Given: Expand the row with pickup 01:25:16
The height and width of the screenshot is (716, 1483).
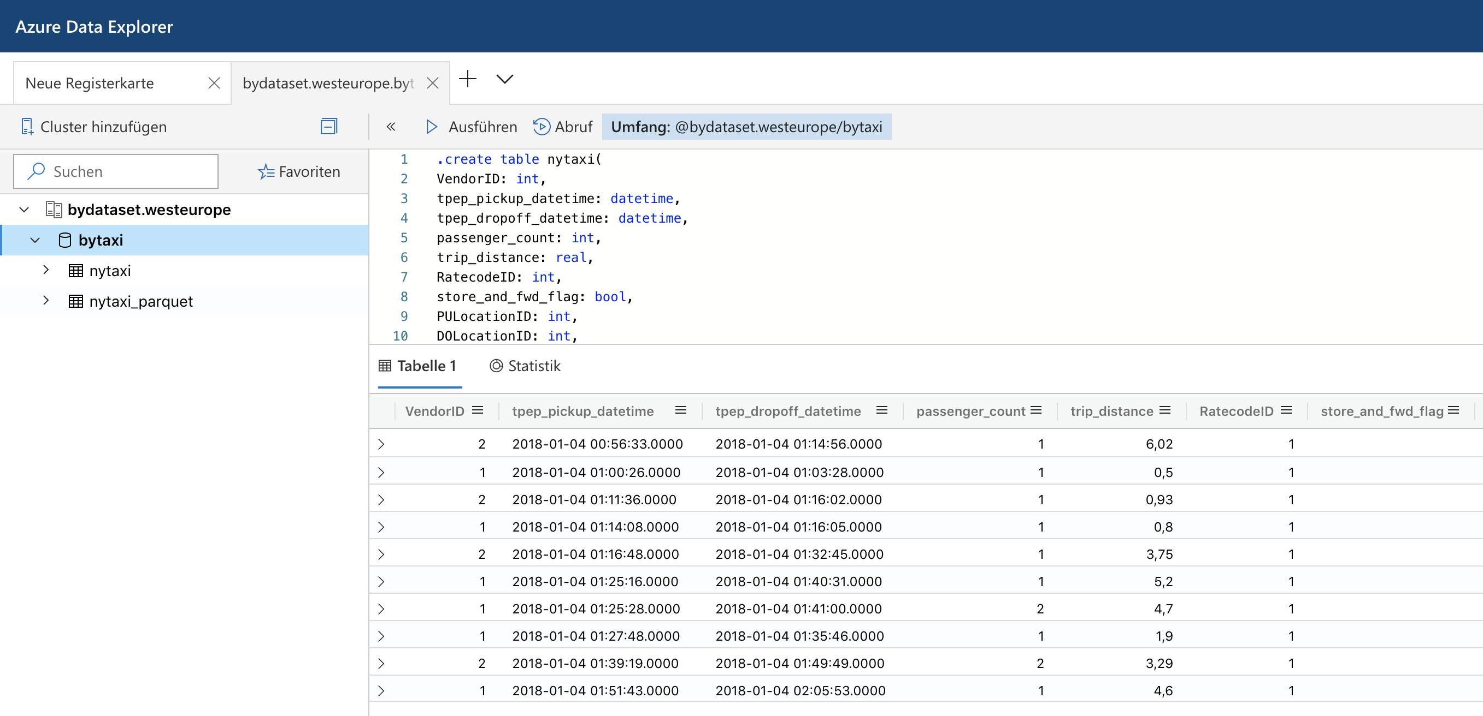Looking at the screenshot, I should [x=381, y=581].
